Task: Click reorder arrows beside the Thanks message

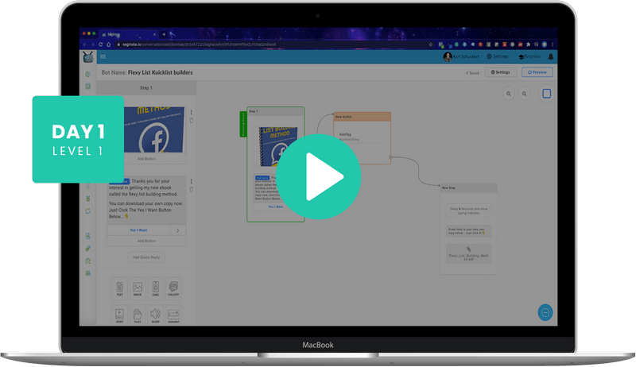Action: [191, 181]
